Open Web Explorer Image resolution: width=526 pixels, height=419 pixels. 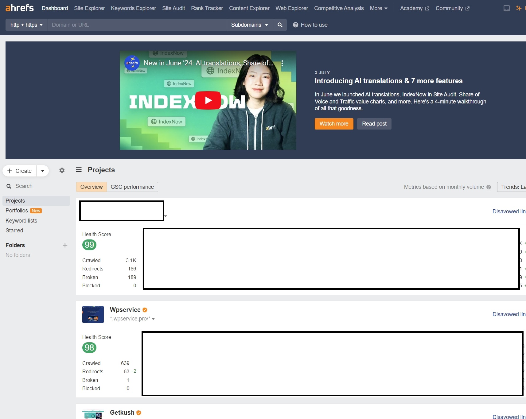[292, 8]
